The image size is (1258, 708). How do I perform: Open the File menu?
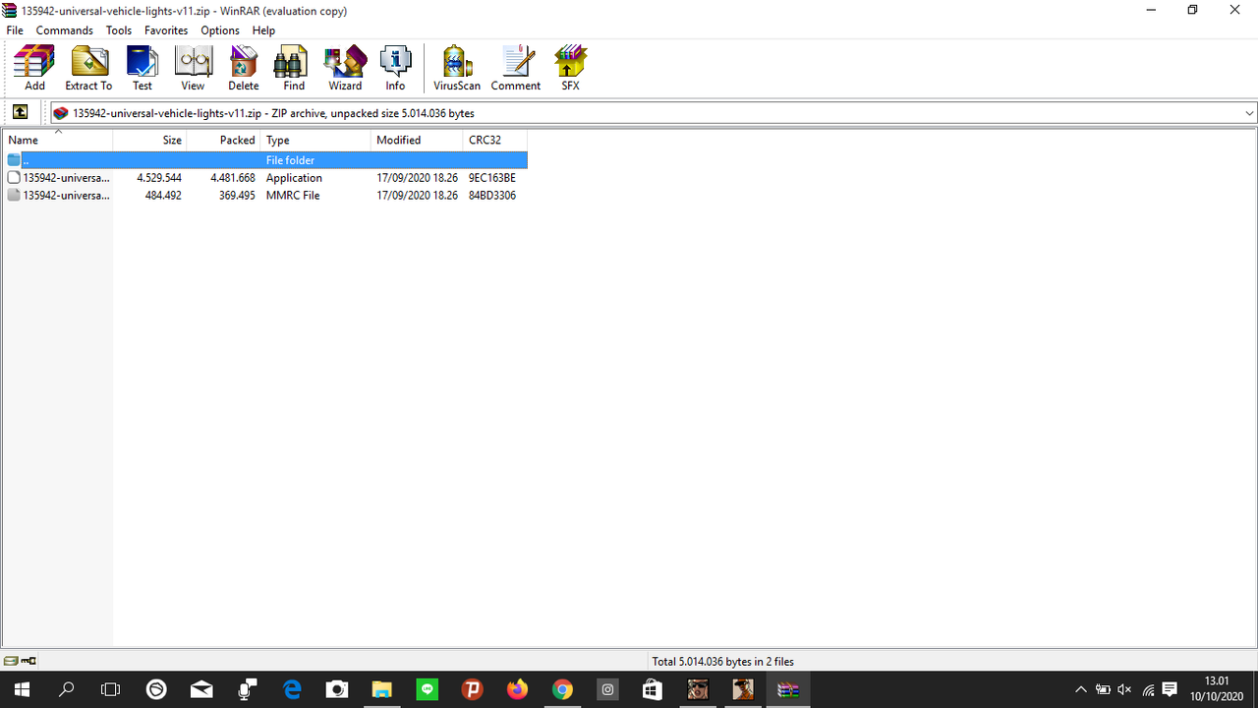pyautogui.click(x=15, y=30)
